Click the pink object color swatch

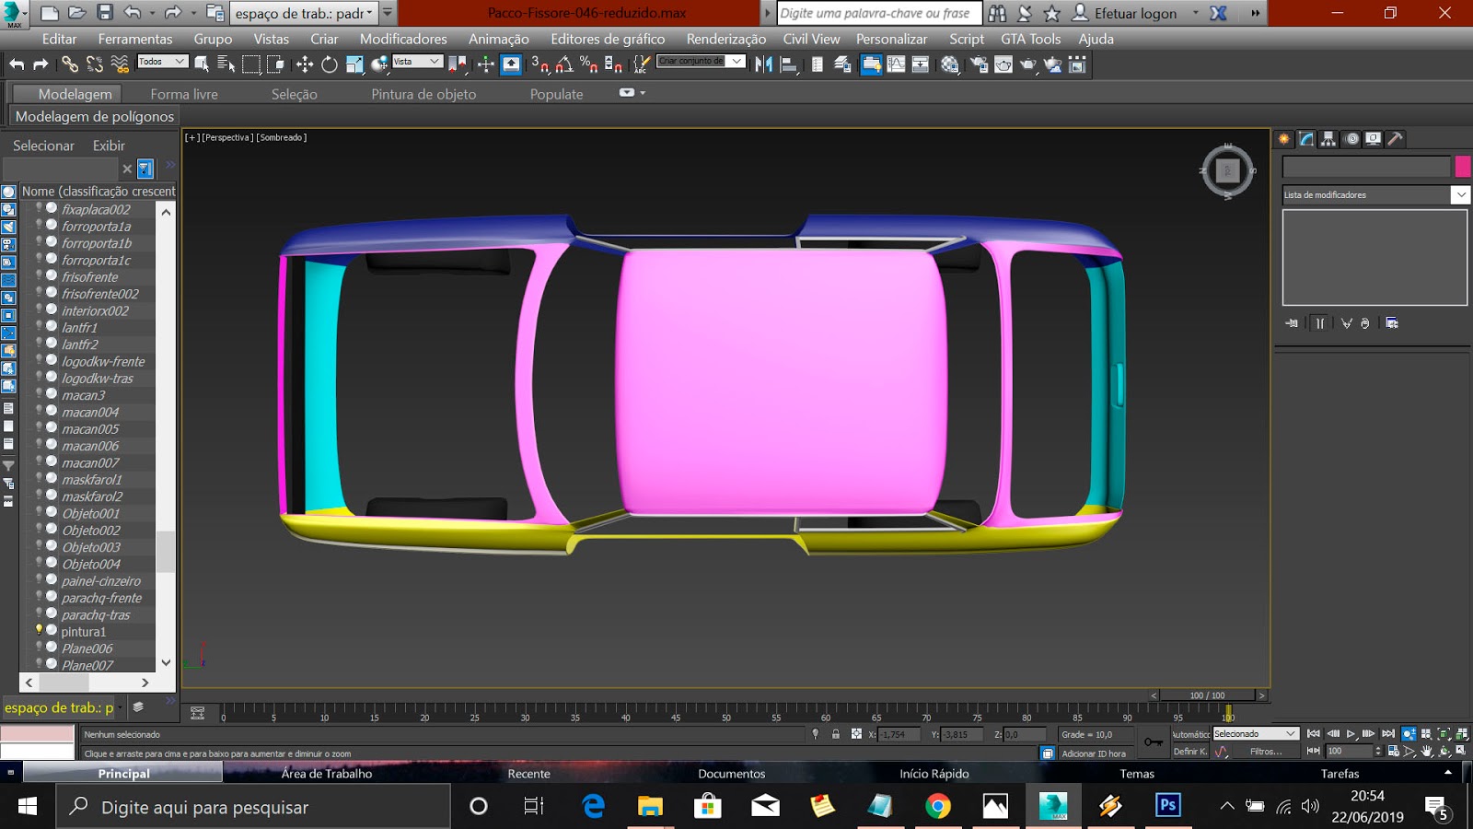point(1462,167)
